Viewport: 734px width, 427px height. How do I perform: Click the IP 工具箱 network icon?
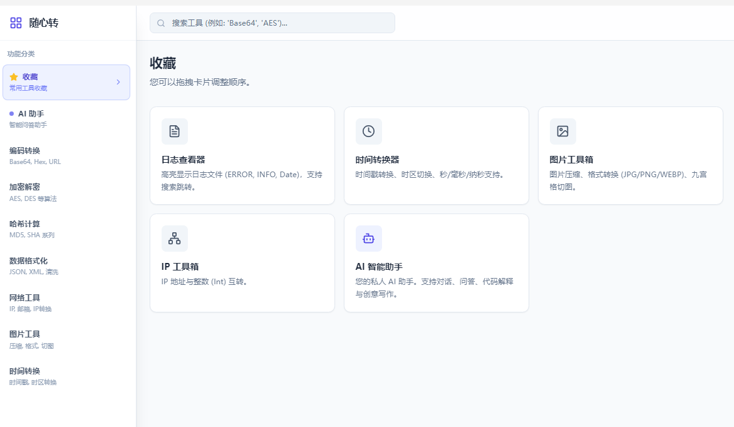pyautogui.click(x=174, y=239)
